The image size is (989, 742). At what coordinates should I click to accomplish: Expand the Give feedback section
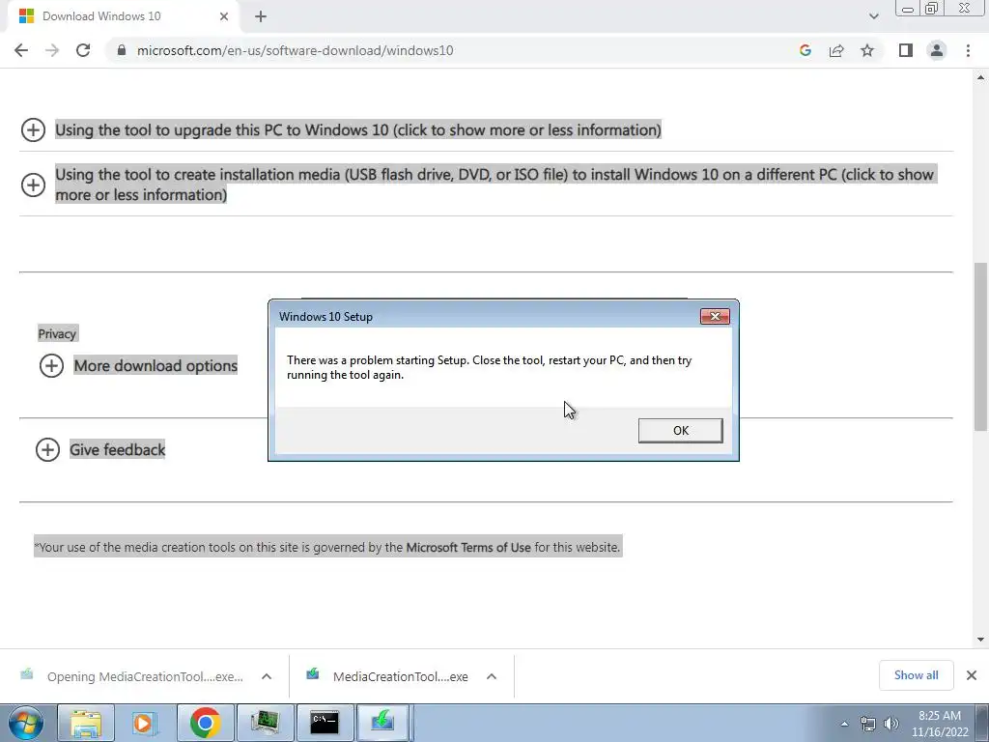coord(47,450)
